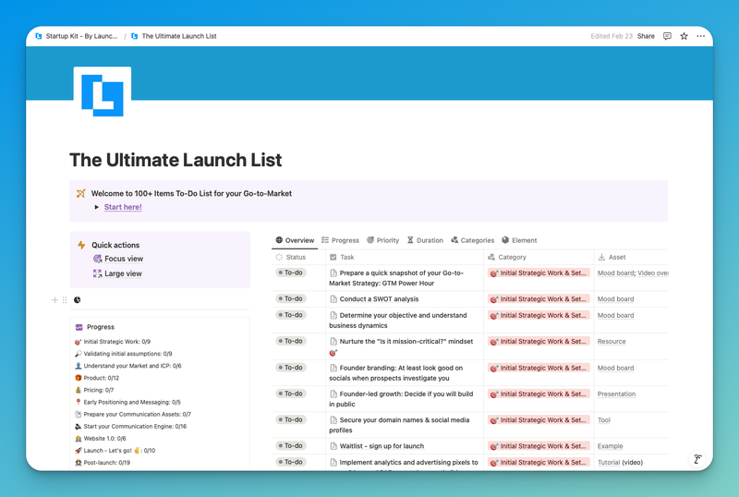739x497 pixels.
Task: Open To-do status of Secure domain names row
Action: point(291,420)
